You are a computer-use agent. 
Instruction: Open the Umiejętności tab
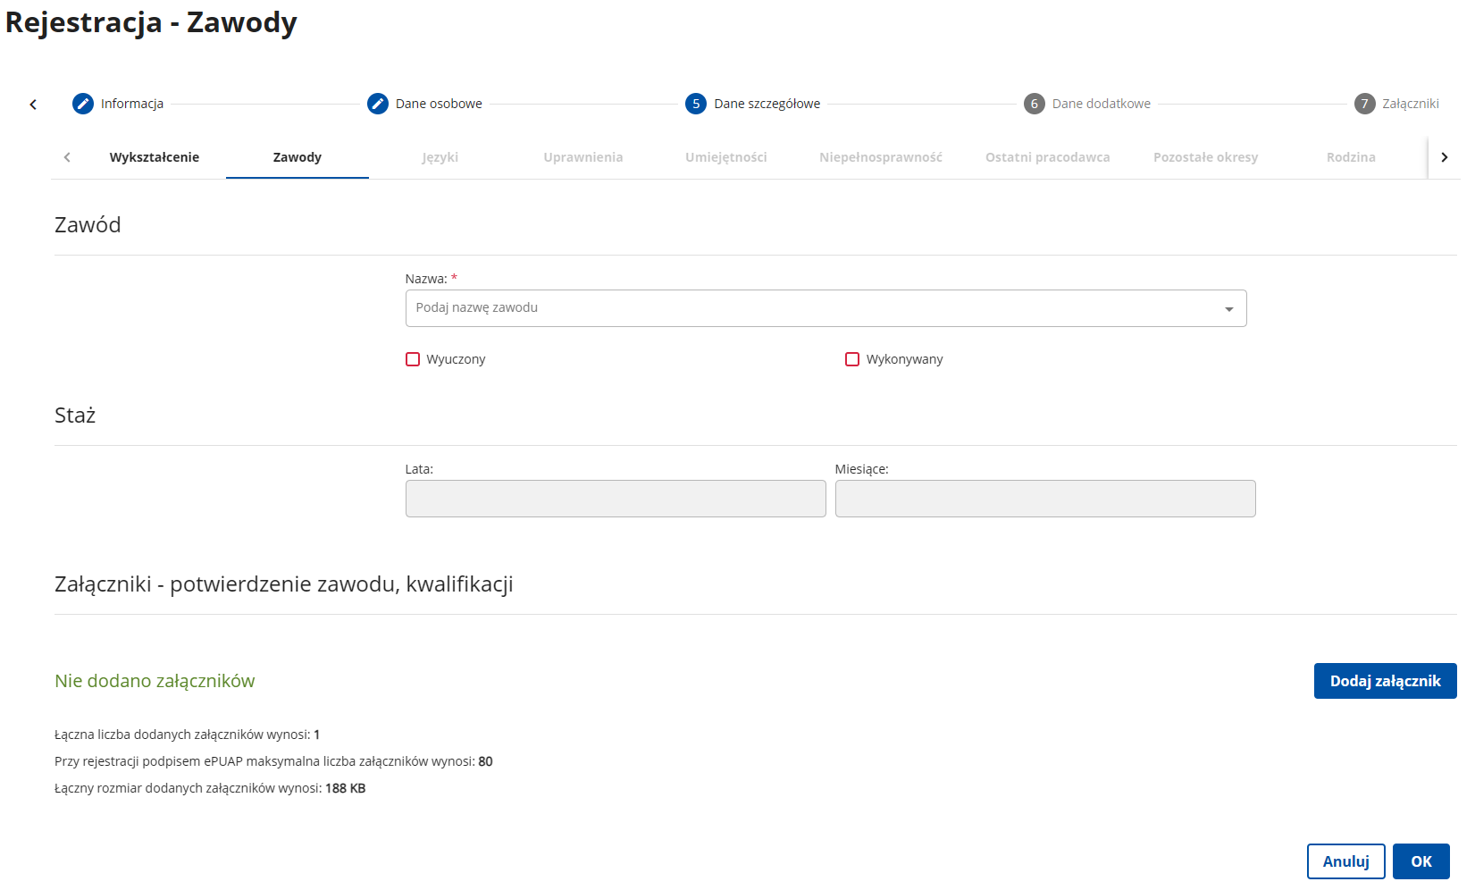(x=726, y=157)
